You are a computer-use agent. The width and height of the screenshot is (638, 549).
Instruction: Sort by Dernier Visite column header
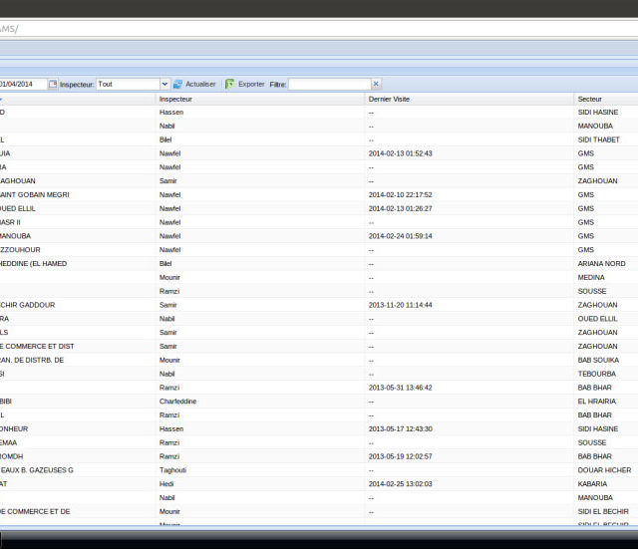click(x=389, y=99)
